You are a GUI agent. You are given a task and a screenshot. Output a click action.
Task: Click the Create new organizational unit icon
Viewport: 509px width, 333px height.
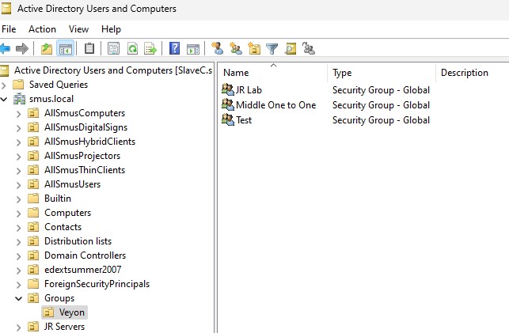point(254,48)
